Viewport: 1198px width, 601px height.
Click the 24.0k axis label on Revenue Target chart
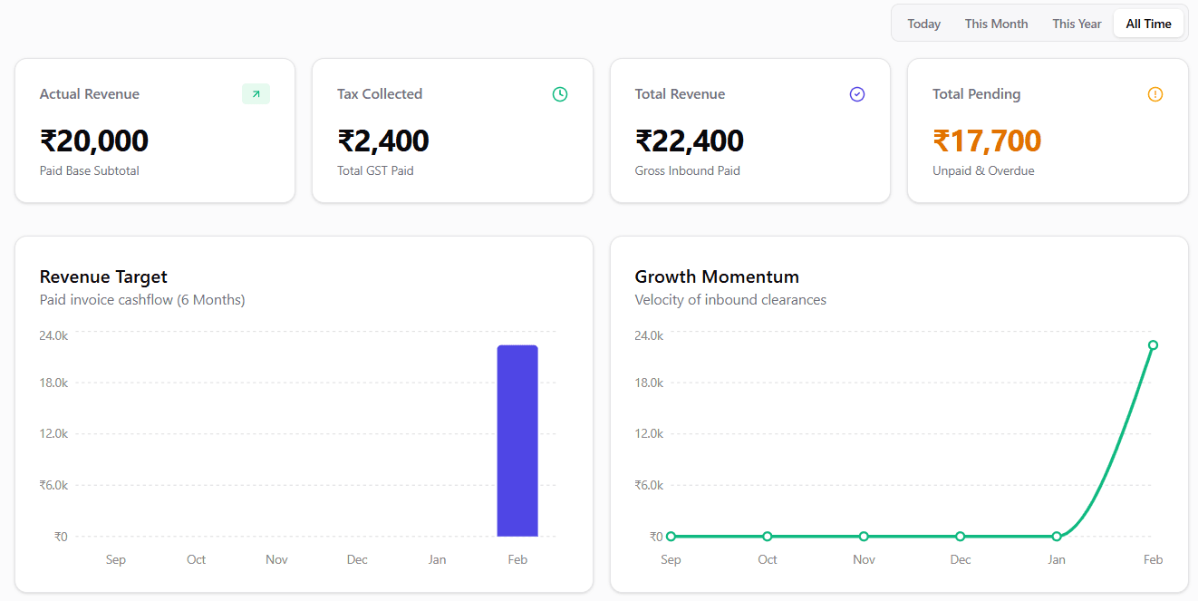point(53,334)
